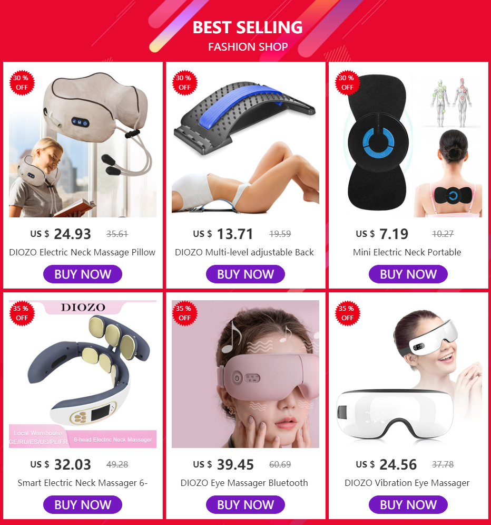This screenshot has width=491, height=525.
Task: Click the US $7.19 price
Action: point(382,234)
